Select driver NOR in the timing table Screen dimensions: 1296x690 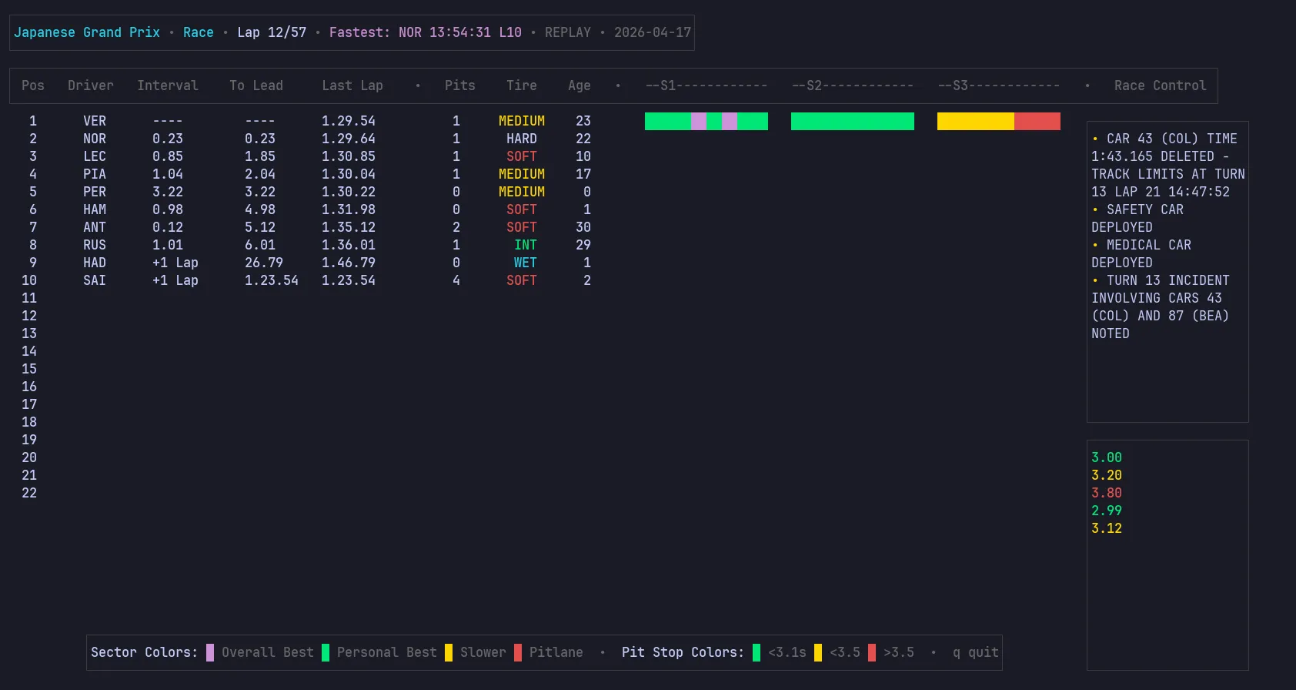[x=95, y=139]
